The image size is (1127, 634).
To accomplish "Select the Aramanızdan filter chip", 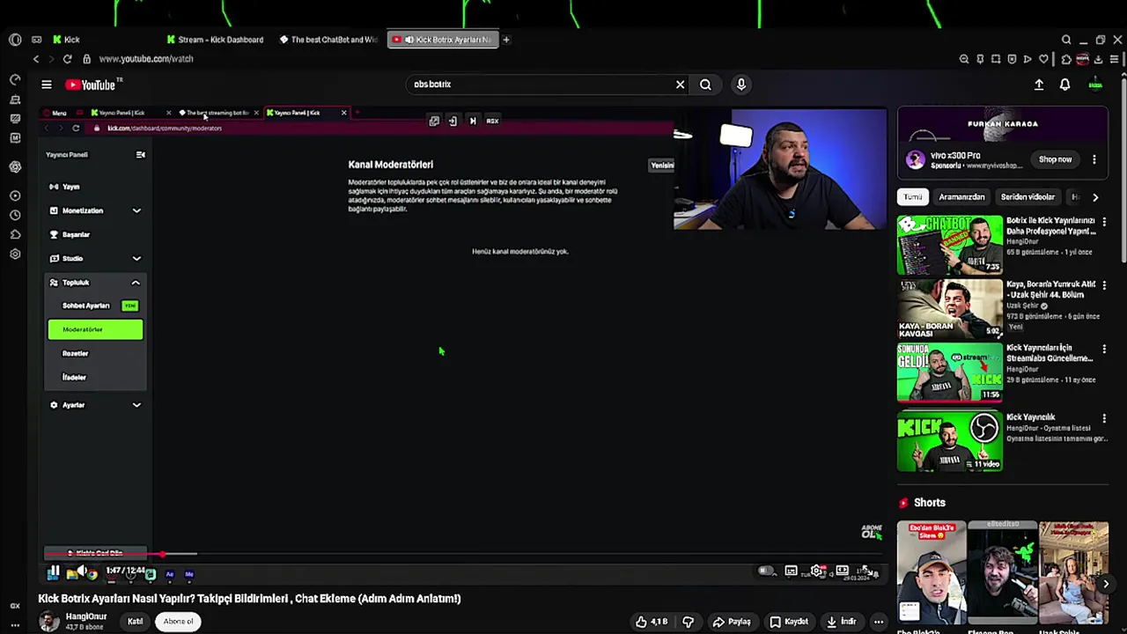I will tap(961, 197).
